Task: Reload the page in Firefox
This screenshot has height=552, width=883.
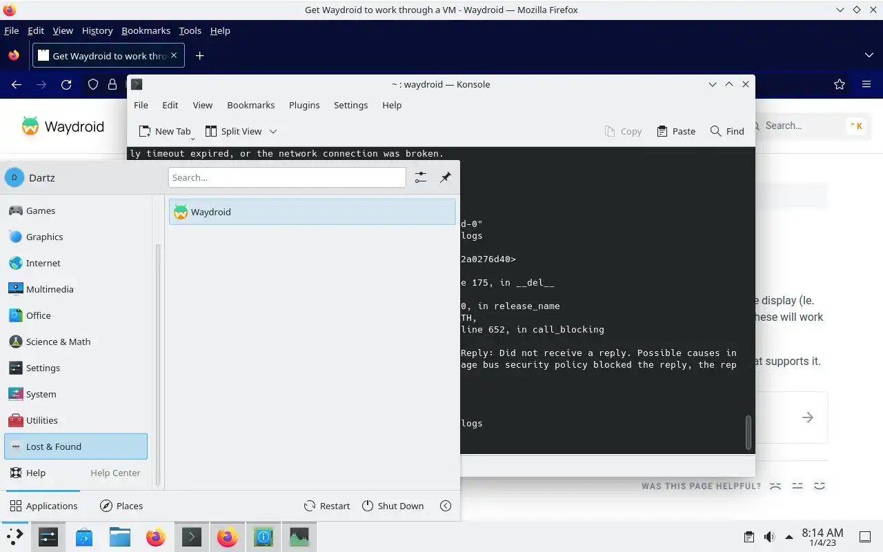Action: click(66, 84)
